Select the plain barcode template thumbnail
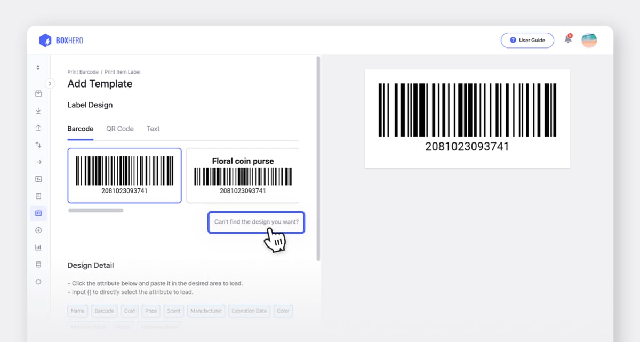 coord(125,176)
